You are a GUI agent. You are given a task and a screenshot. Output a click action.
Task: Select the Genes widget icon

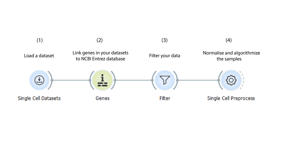(x=102, y=80)
